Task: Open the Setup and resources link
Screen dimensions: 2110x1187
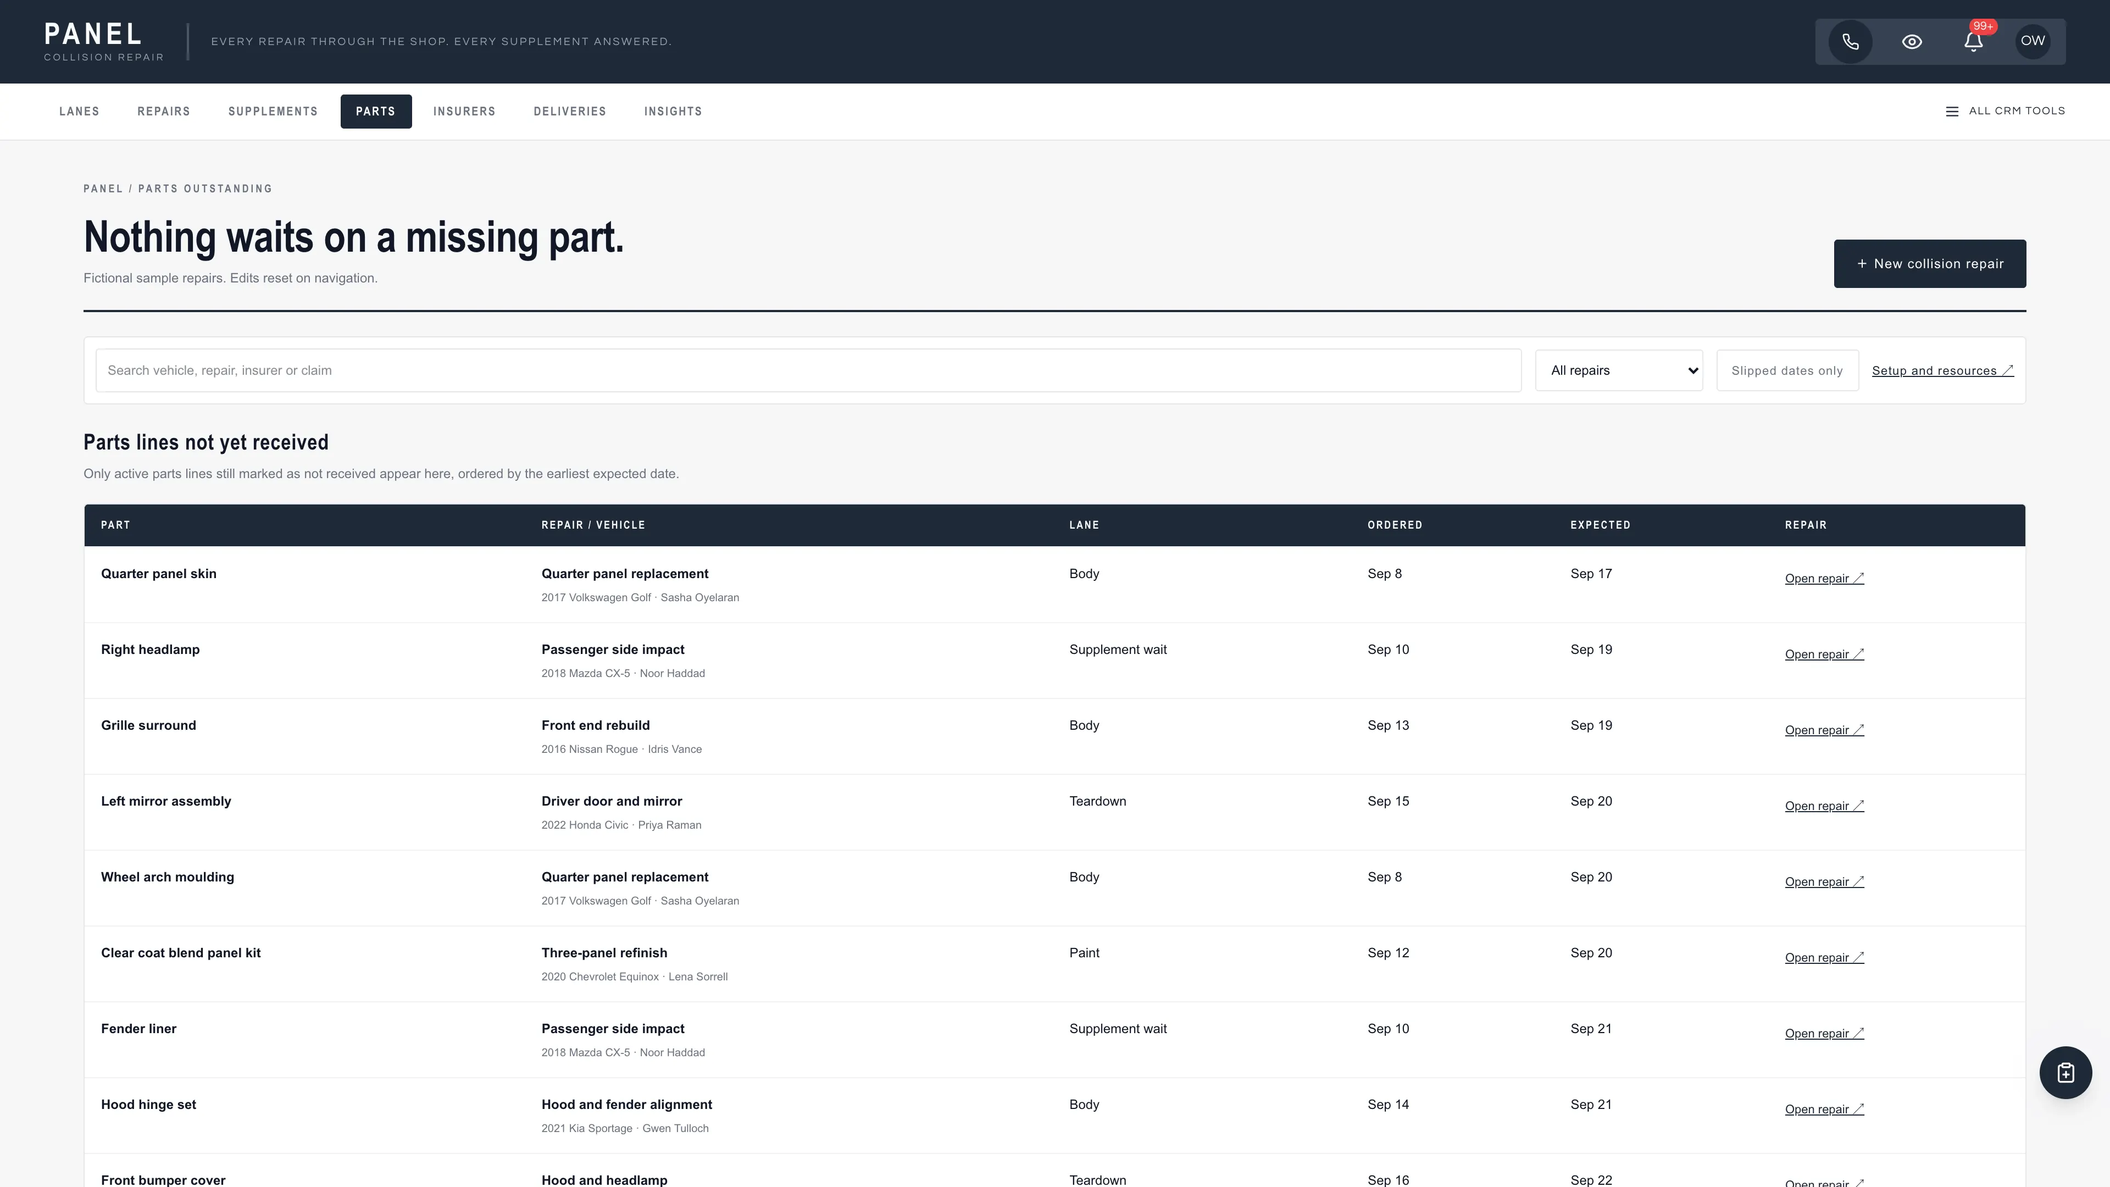Action: (x=1942, y=371)
